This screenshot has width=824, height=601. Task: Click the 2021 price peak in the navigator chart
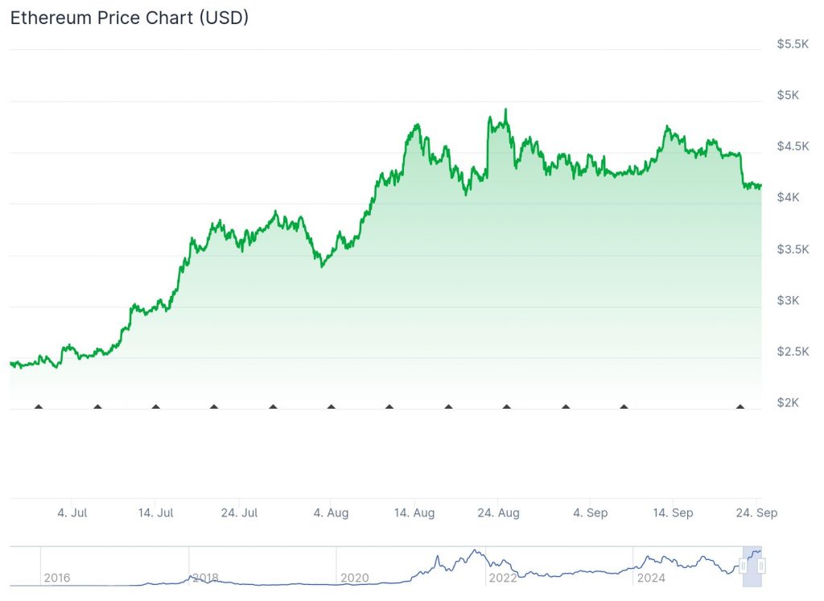[x=476, y=551]
